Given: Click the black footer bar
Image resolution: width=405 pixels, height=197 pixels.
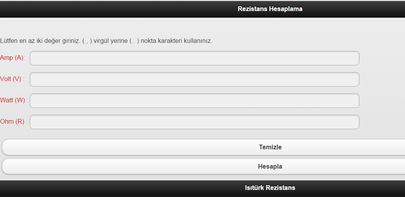Looking at the screenshot, I should 119,188.
